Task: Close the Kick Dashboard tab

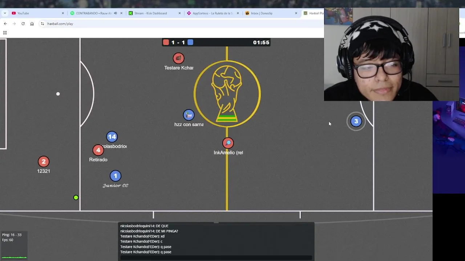Action: (179, 13)
